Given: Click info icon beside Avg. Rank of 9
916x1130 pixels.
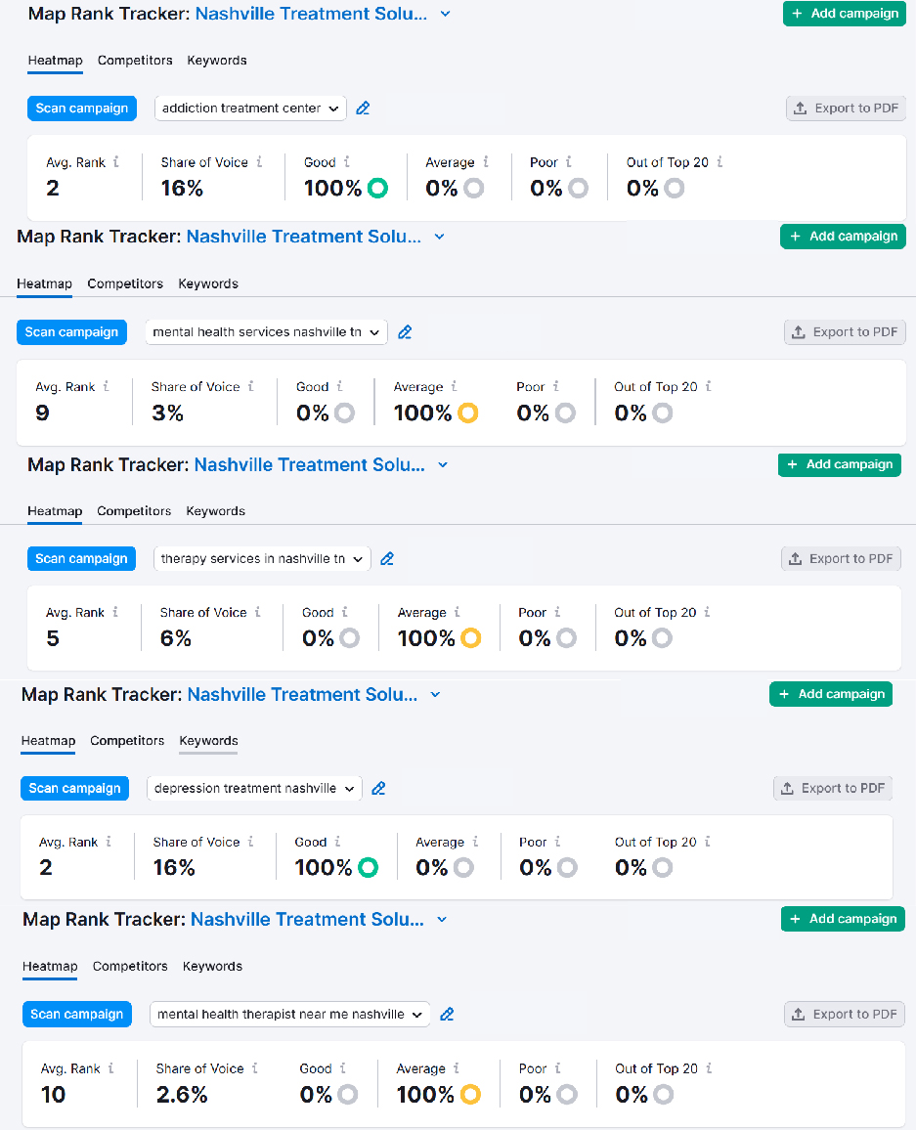Looking at the screenshot, I should pos(106,387).
